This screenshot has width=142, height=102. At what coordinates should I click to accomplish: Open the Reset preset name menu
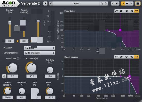click(76, 4)
